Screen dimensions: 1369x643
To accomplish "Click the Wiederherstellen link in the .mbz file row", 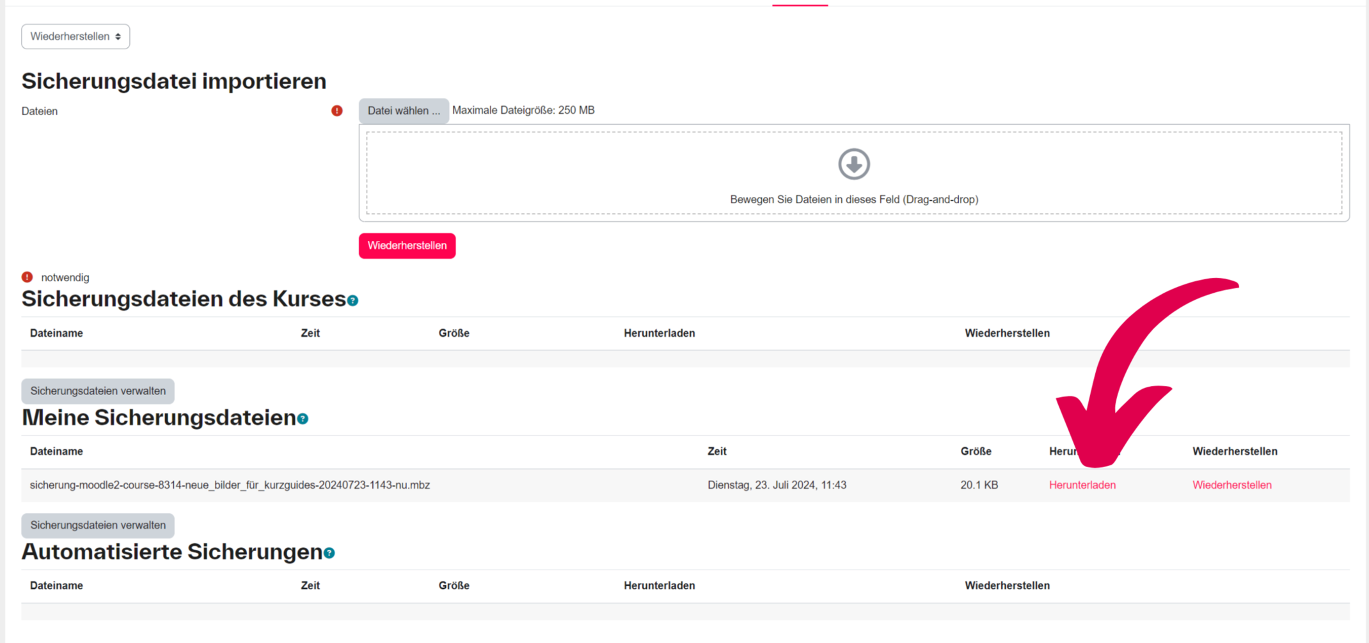I will [1231, 485].
